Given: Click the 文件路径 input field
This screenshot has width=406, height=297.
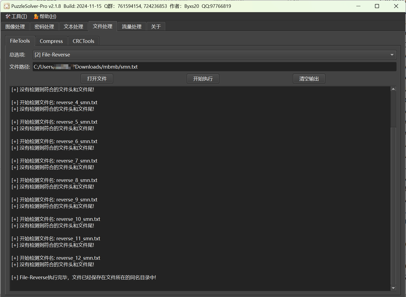Looking at the screenshot, I should pyautogui.click(x=214, y=67).
